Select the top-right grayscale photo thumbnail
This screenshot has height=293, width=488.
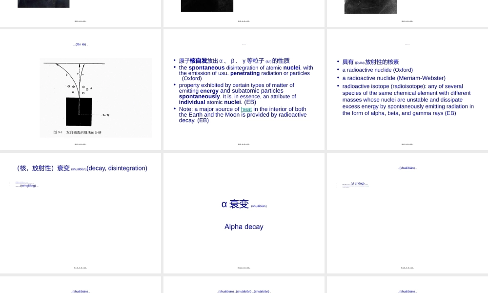click(x=370, y=6)
